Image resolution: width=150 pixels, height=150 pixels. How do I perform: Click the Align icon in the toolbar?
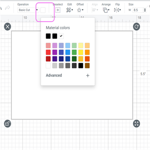(x=94, y=10)
